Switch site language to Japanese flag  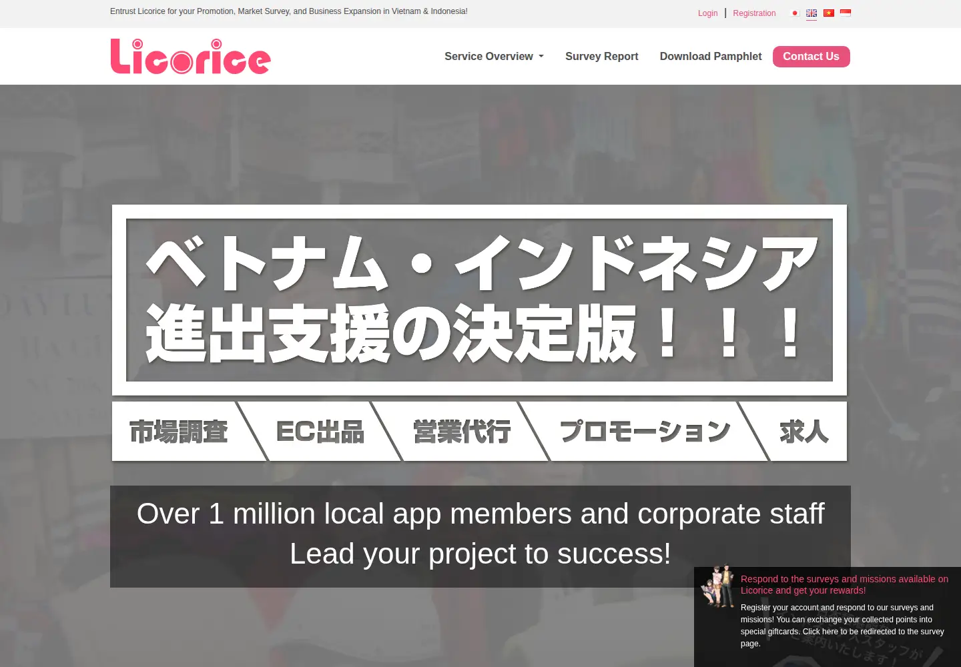click(x=794, y=13)
